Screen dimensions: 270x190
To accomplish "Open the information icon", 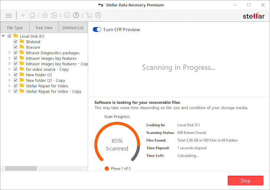I will (67, 16).
